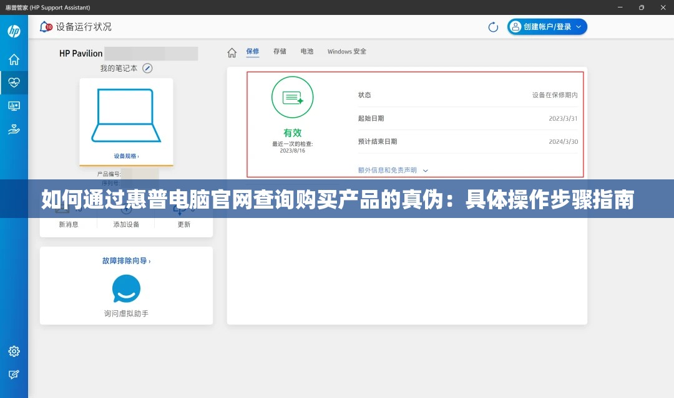674x398 pixels.
Task: Open the 故障排除向导 link
Action: coord(126,261)
